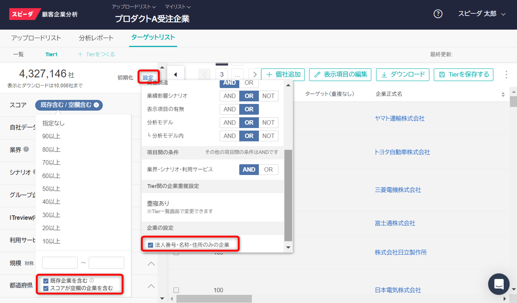Screen dimensions: 517x303
Task: Click the 規模 minimum value input field
Action: (60, 262)
